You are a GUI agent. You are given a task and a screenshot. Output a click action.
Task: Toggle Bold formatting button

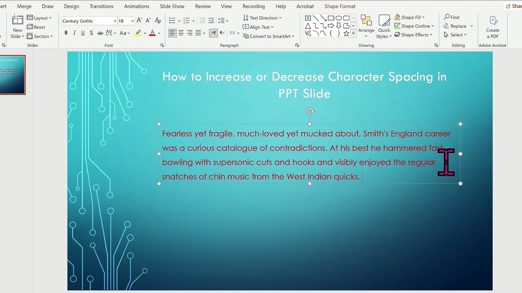point(66,33)
